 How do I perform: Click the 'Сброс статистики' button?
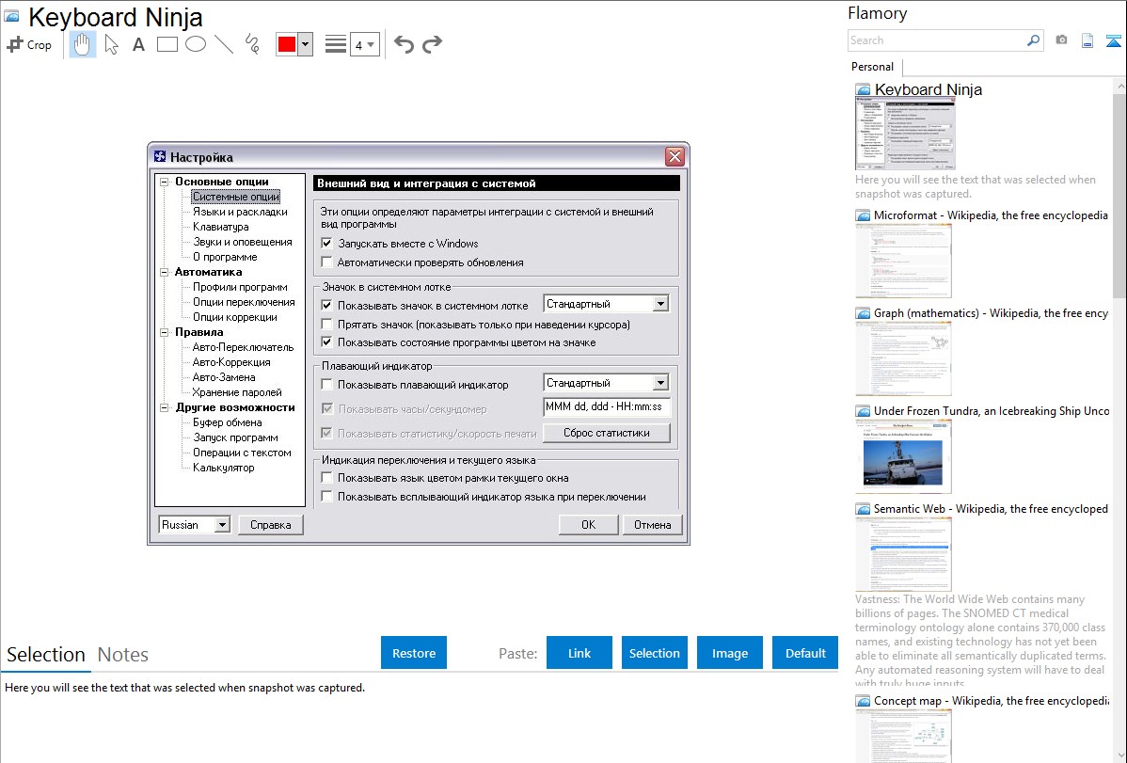point(607,433)
